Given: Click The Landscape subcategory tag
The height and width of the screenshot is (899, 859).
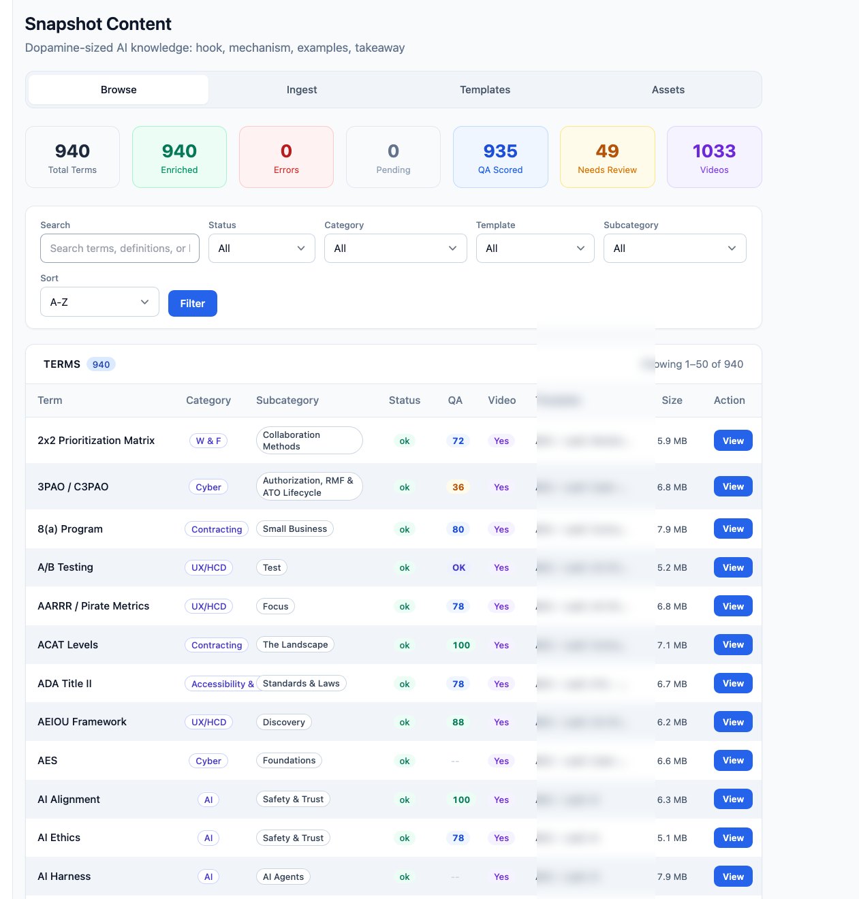Looking at the screenshot, I should [x=295, y=644].
